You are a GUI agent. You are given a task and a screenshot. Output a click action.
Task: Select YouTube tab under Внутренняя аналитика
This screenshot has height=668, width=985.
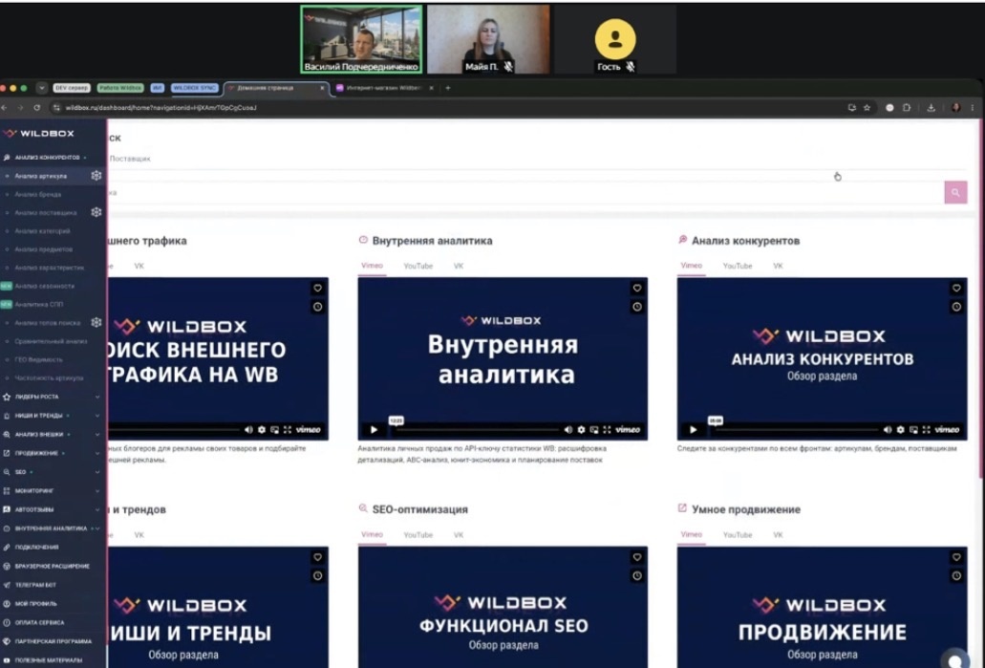418,266
